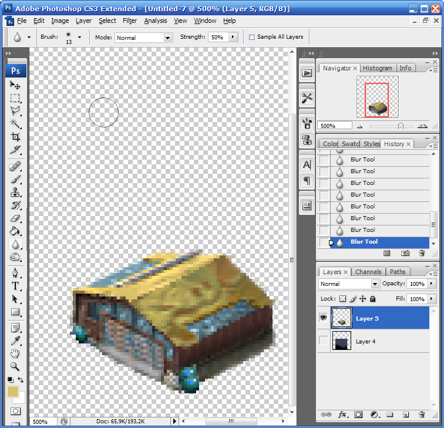This screenshot has width=444, height=428.
Task: Swap foreground and background colors
Action: coord(21,380)
